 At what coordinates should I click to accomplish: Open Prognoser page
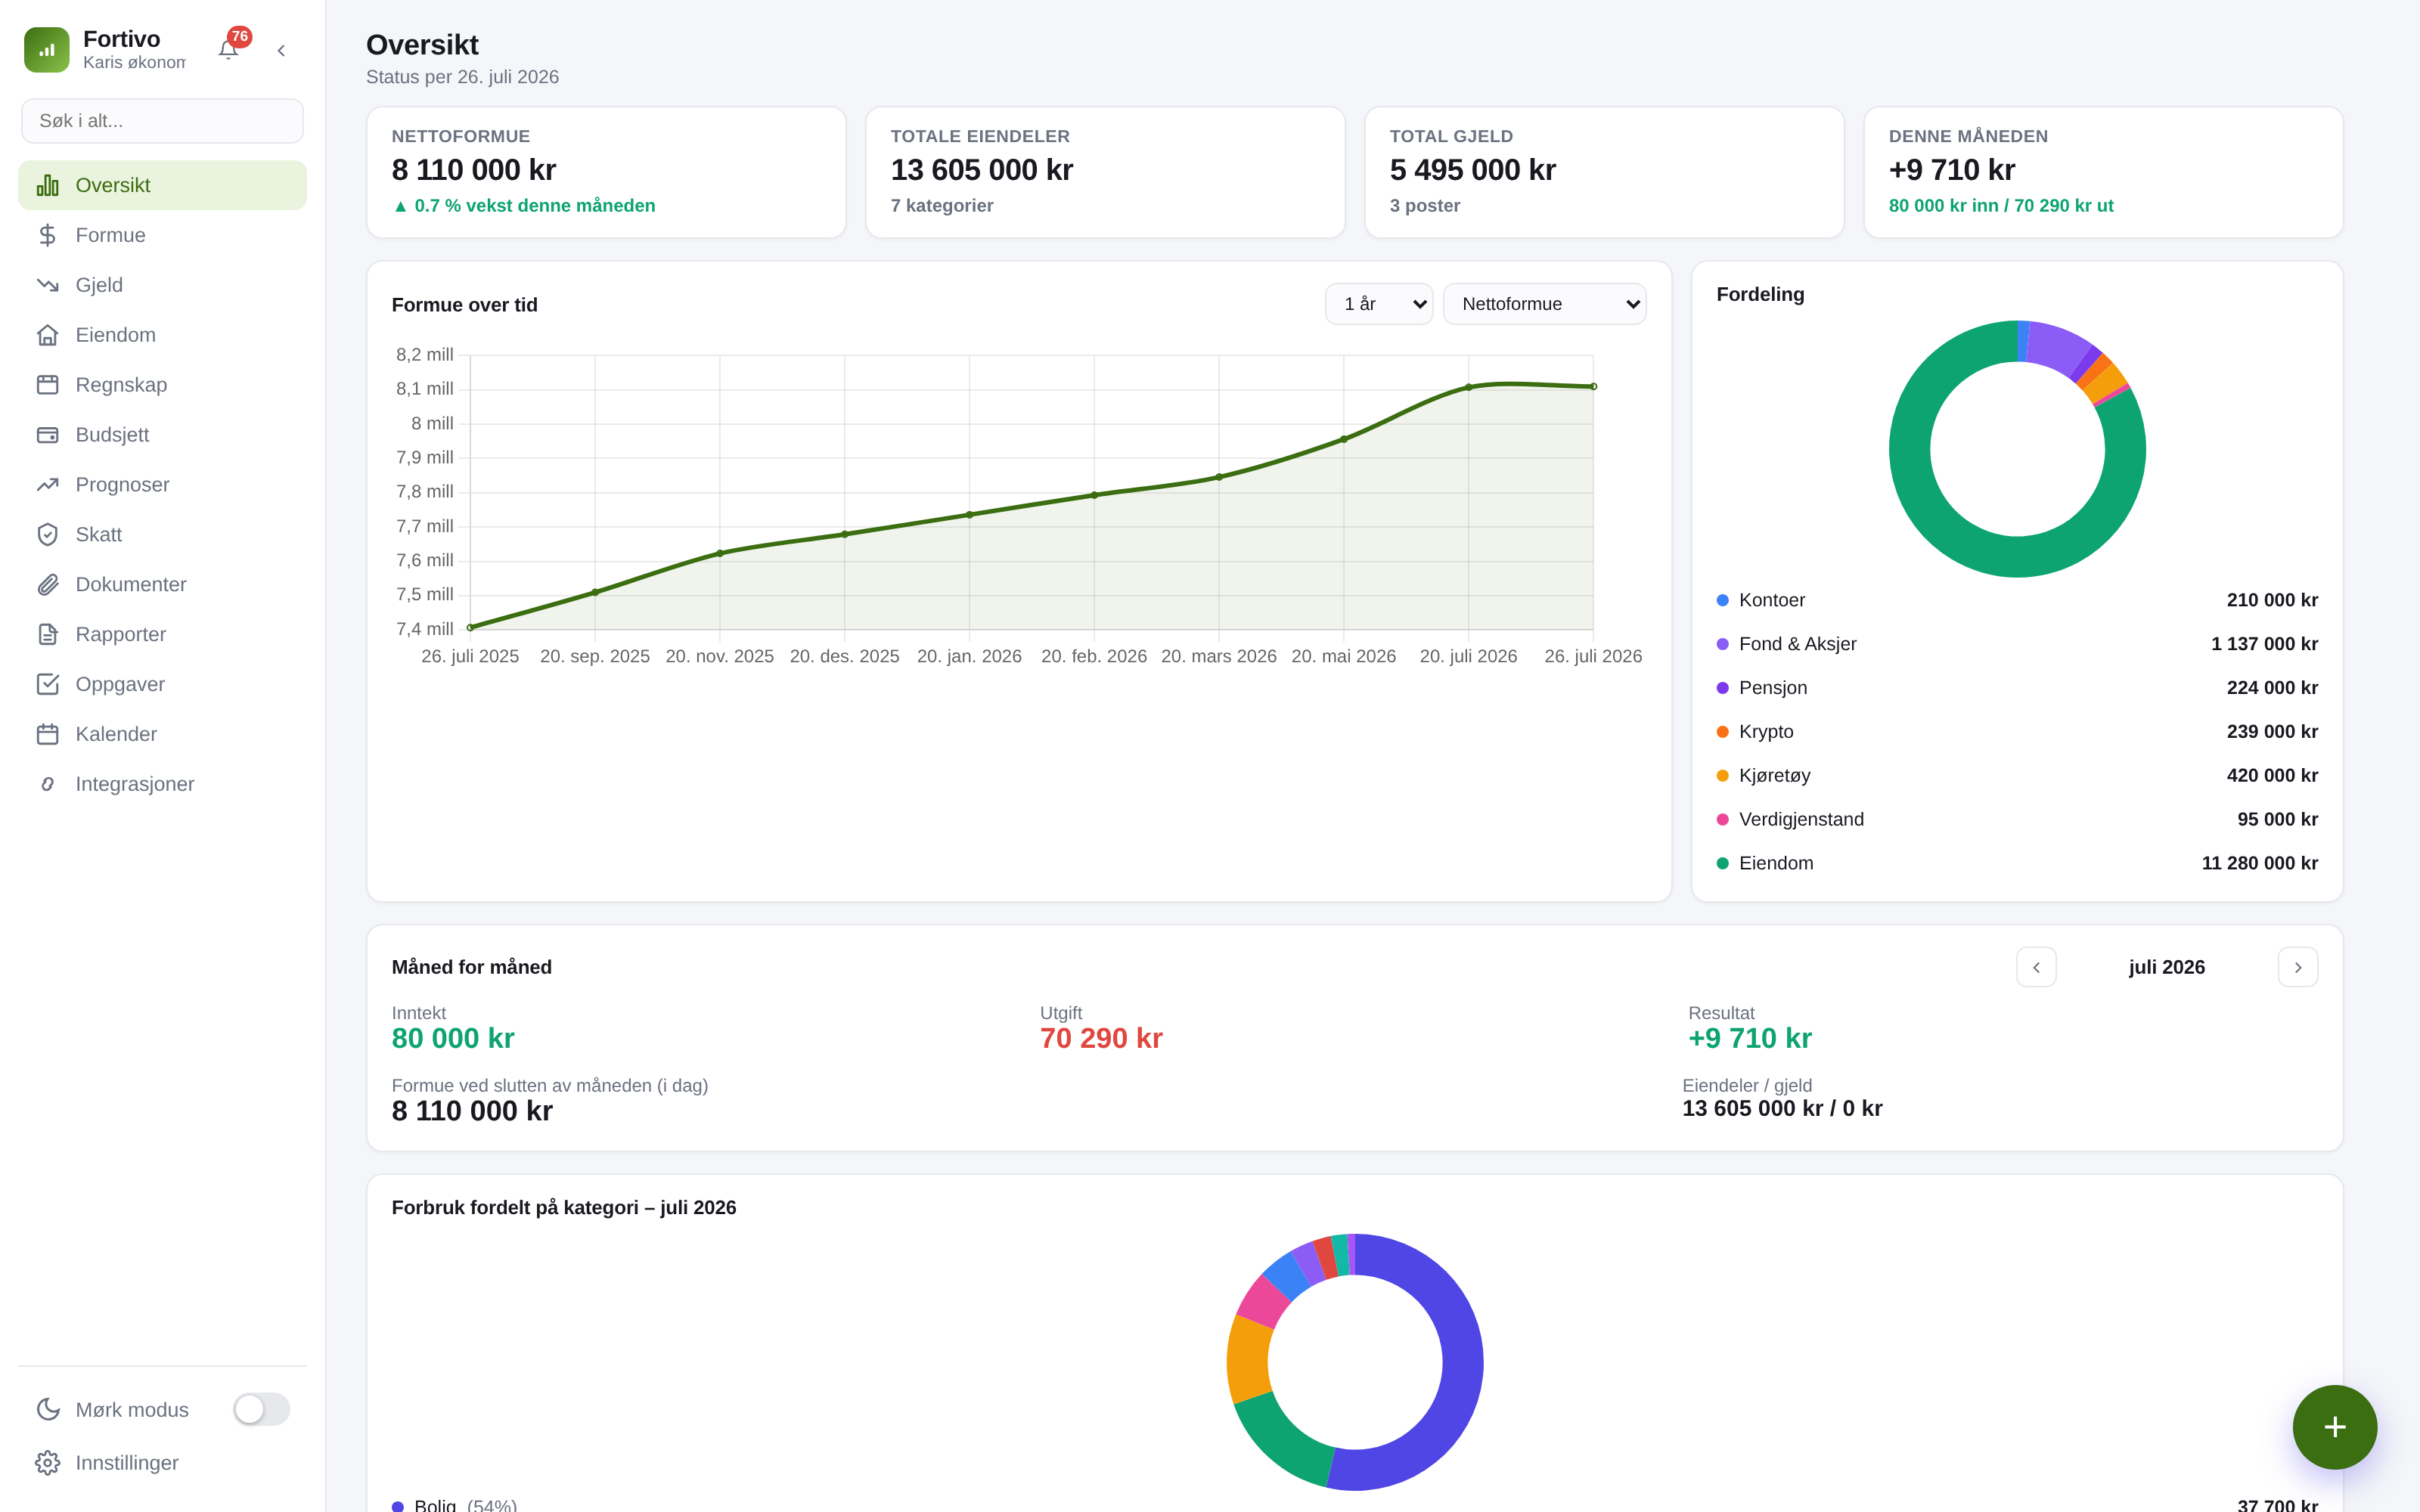162,485
